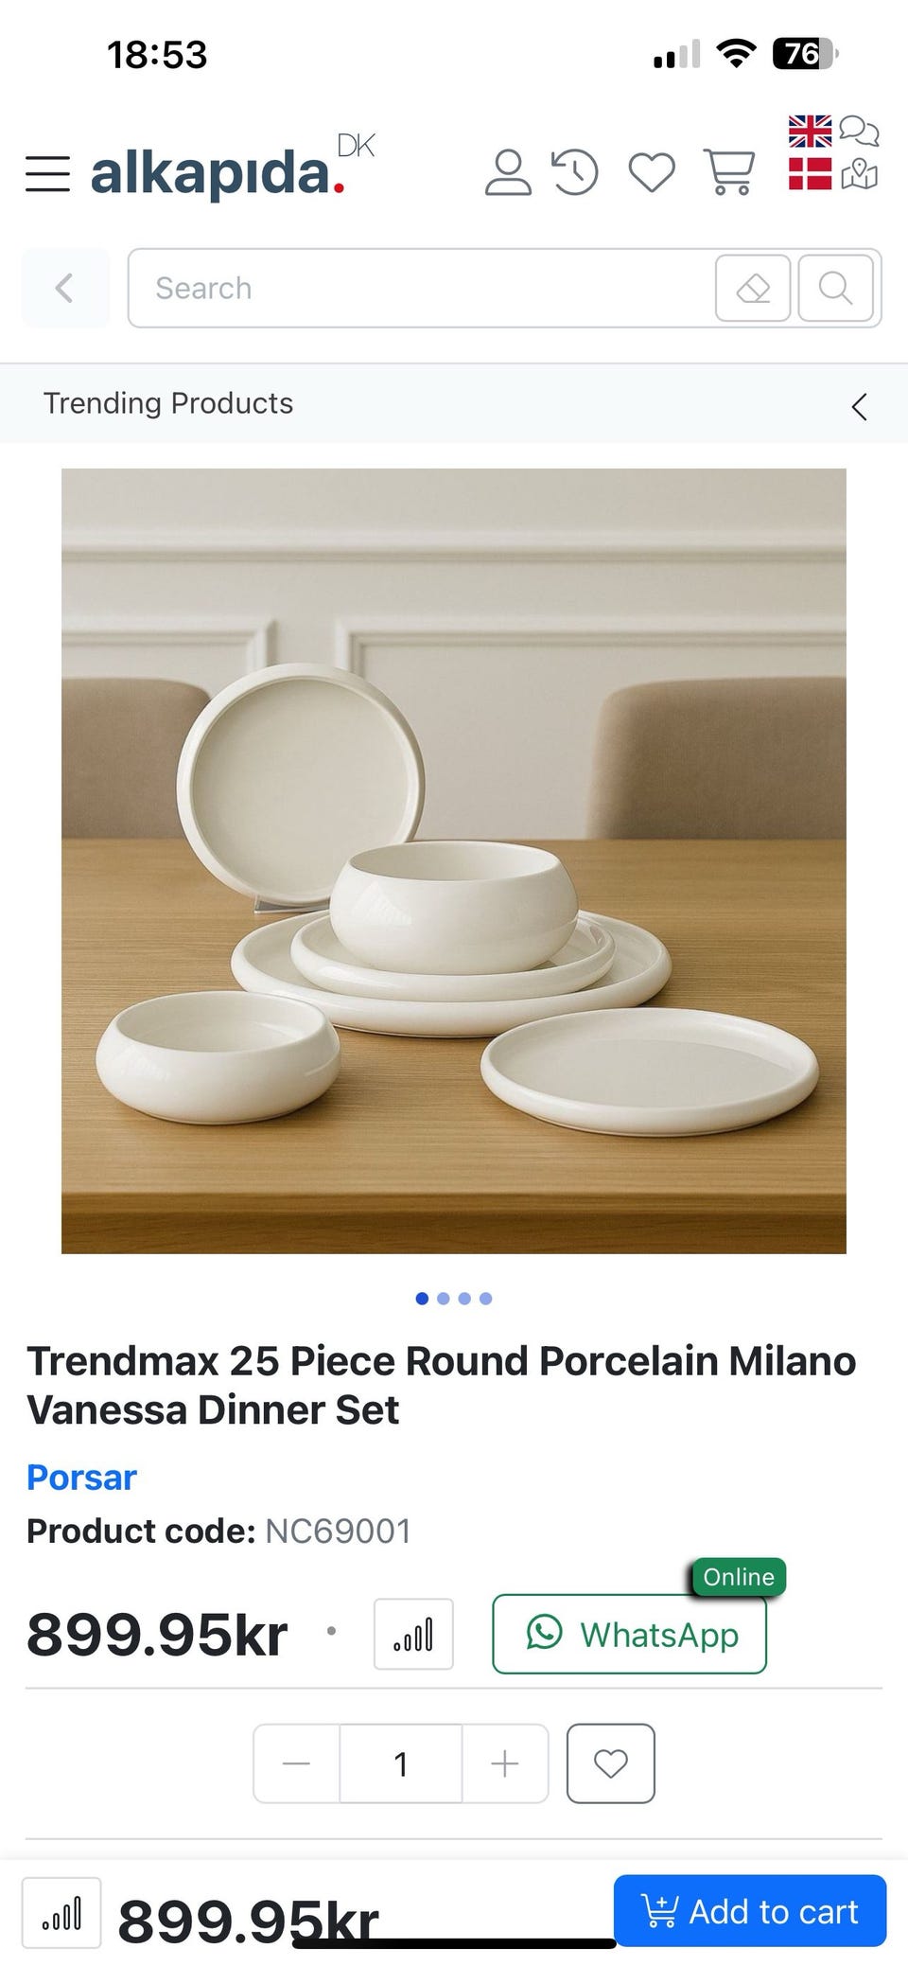Collapse the Trending Products bar
The height and width of the screenshot is (1966, 908).
coord(859,407)
